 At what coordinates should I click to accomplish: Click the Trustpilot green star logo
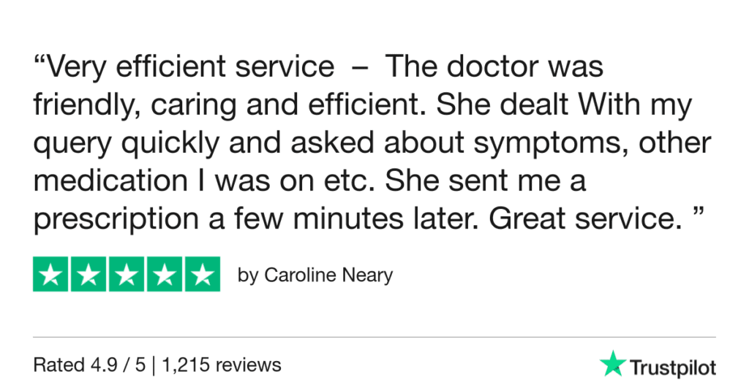pos(611,364)
